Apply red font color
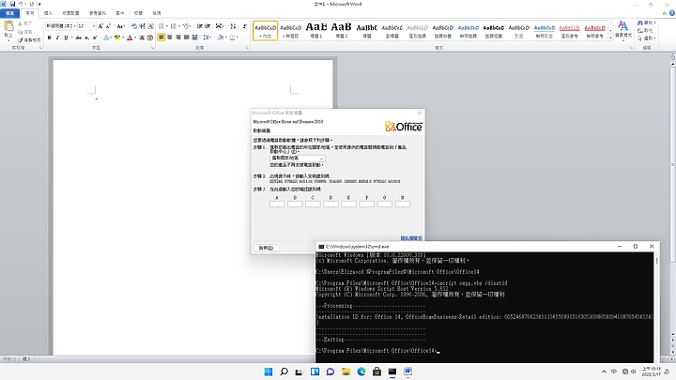The height and width of the screenshot is (380, 676). coord(130,38)
